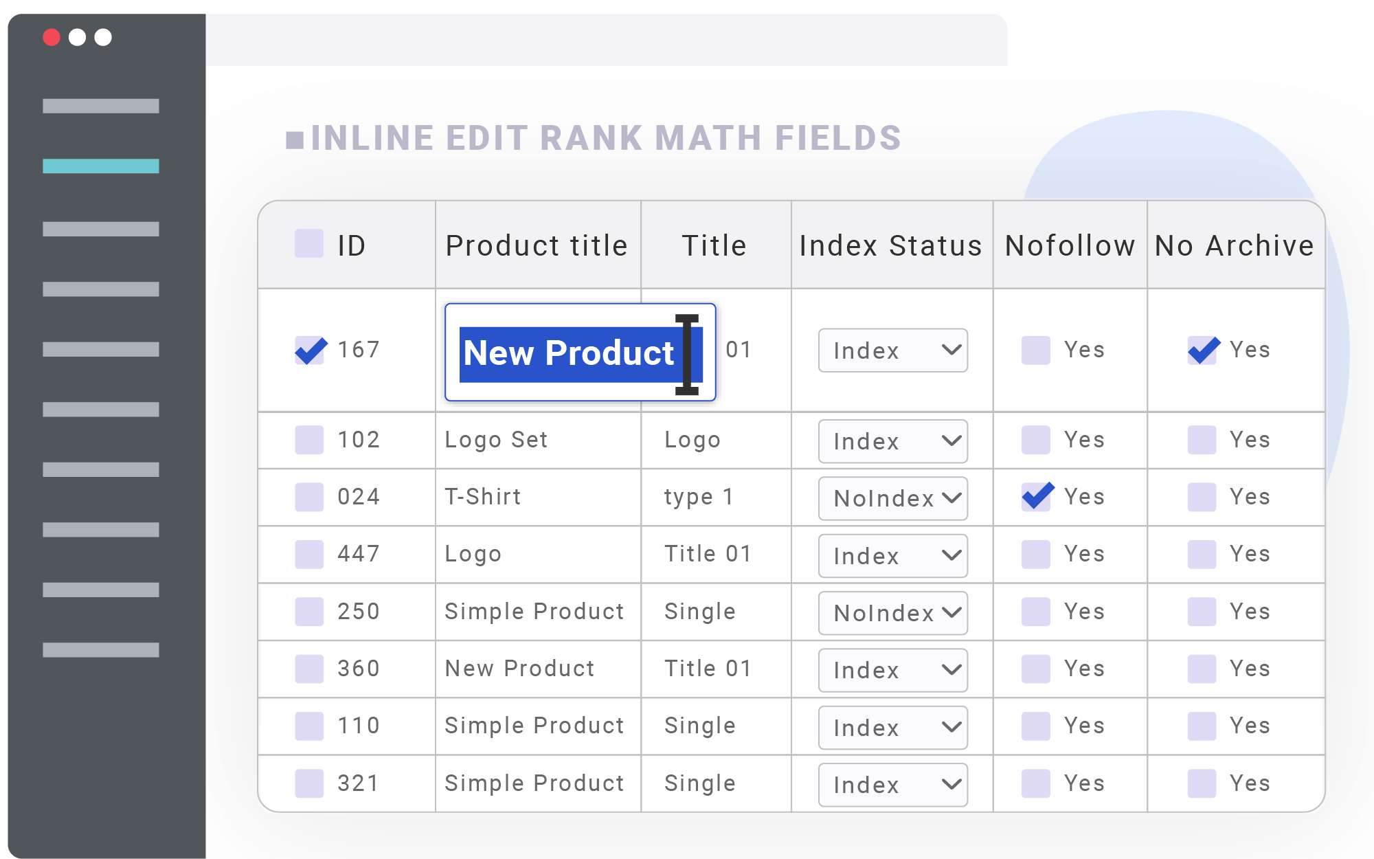Check the row checkbox for ID 102
Viewport: 1374px width, 859px height.
coord(309,440)
